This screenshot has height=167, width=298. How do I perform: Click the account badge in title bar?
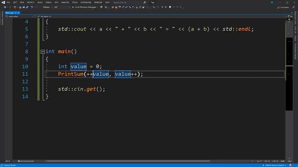(x=272, y=2)
